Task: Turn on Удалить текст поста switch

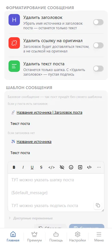Action: [x=98, y=69]
